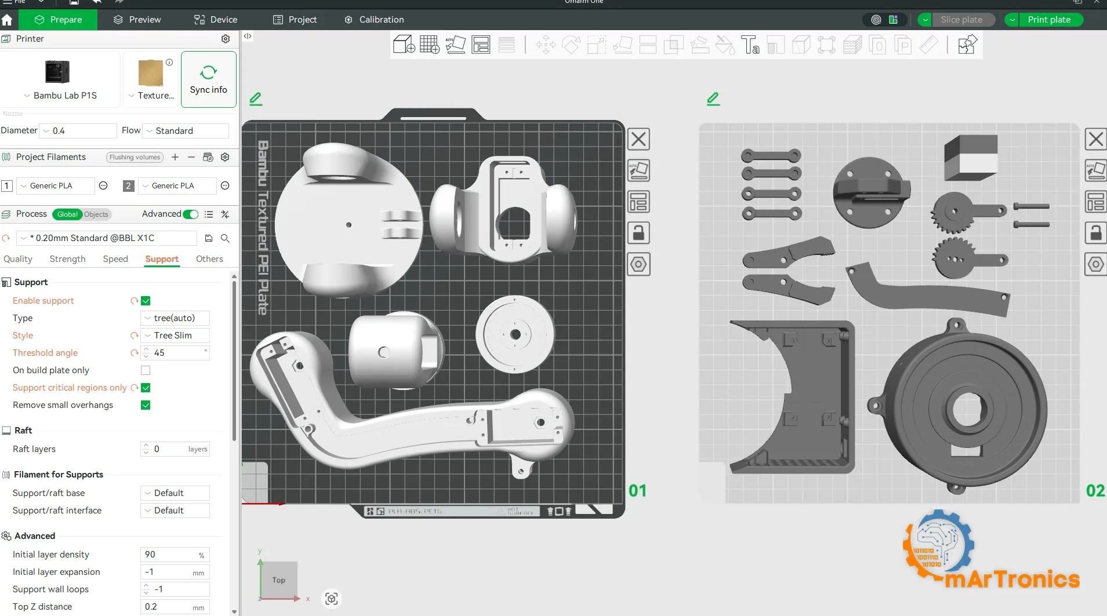Click the Seam painting cube icon
The height and width of the screenshot is (616, 1107).
801,45
